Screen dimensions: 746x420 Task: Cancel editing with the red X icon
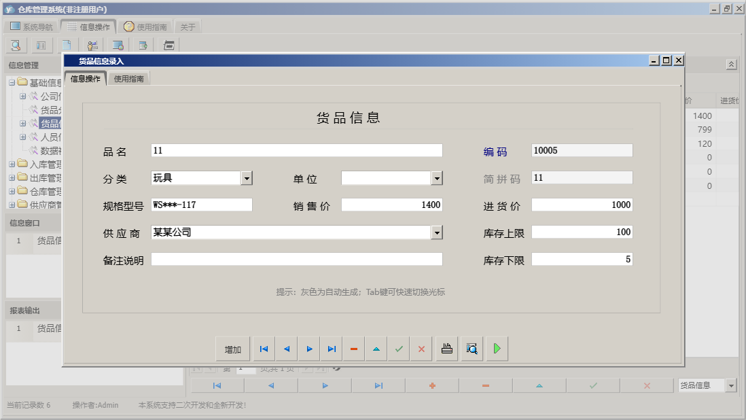421,348
